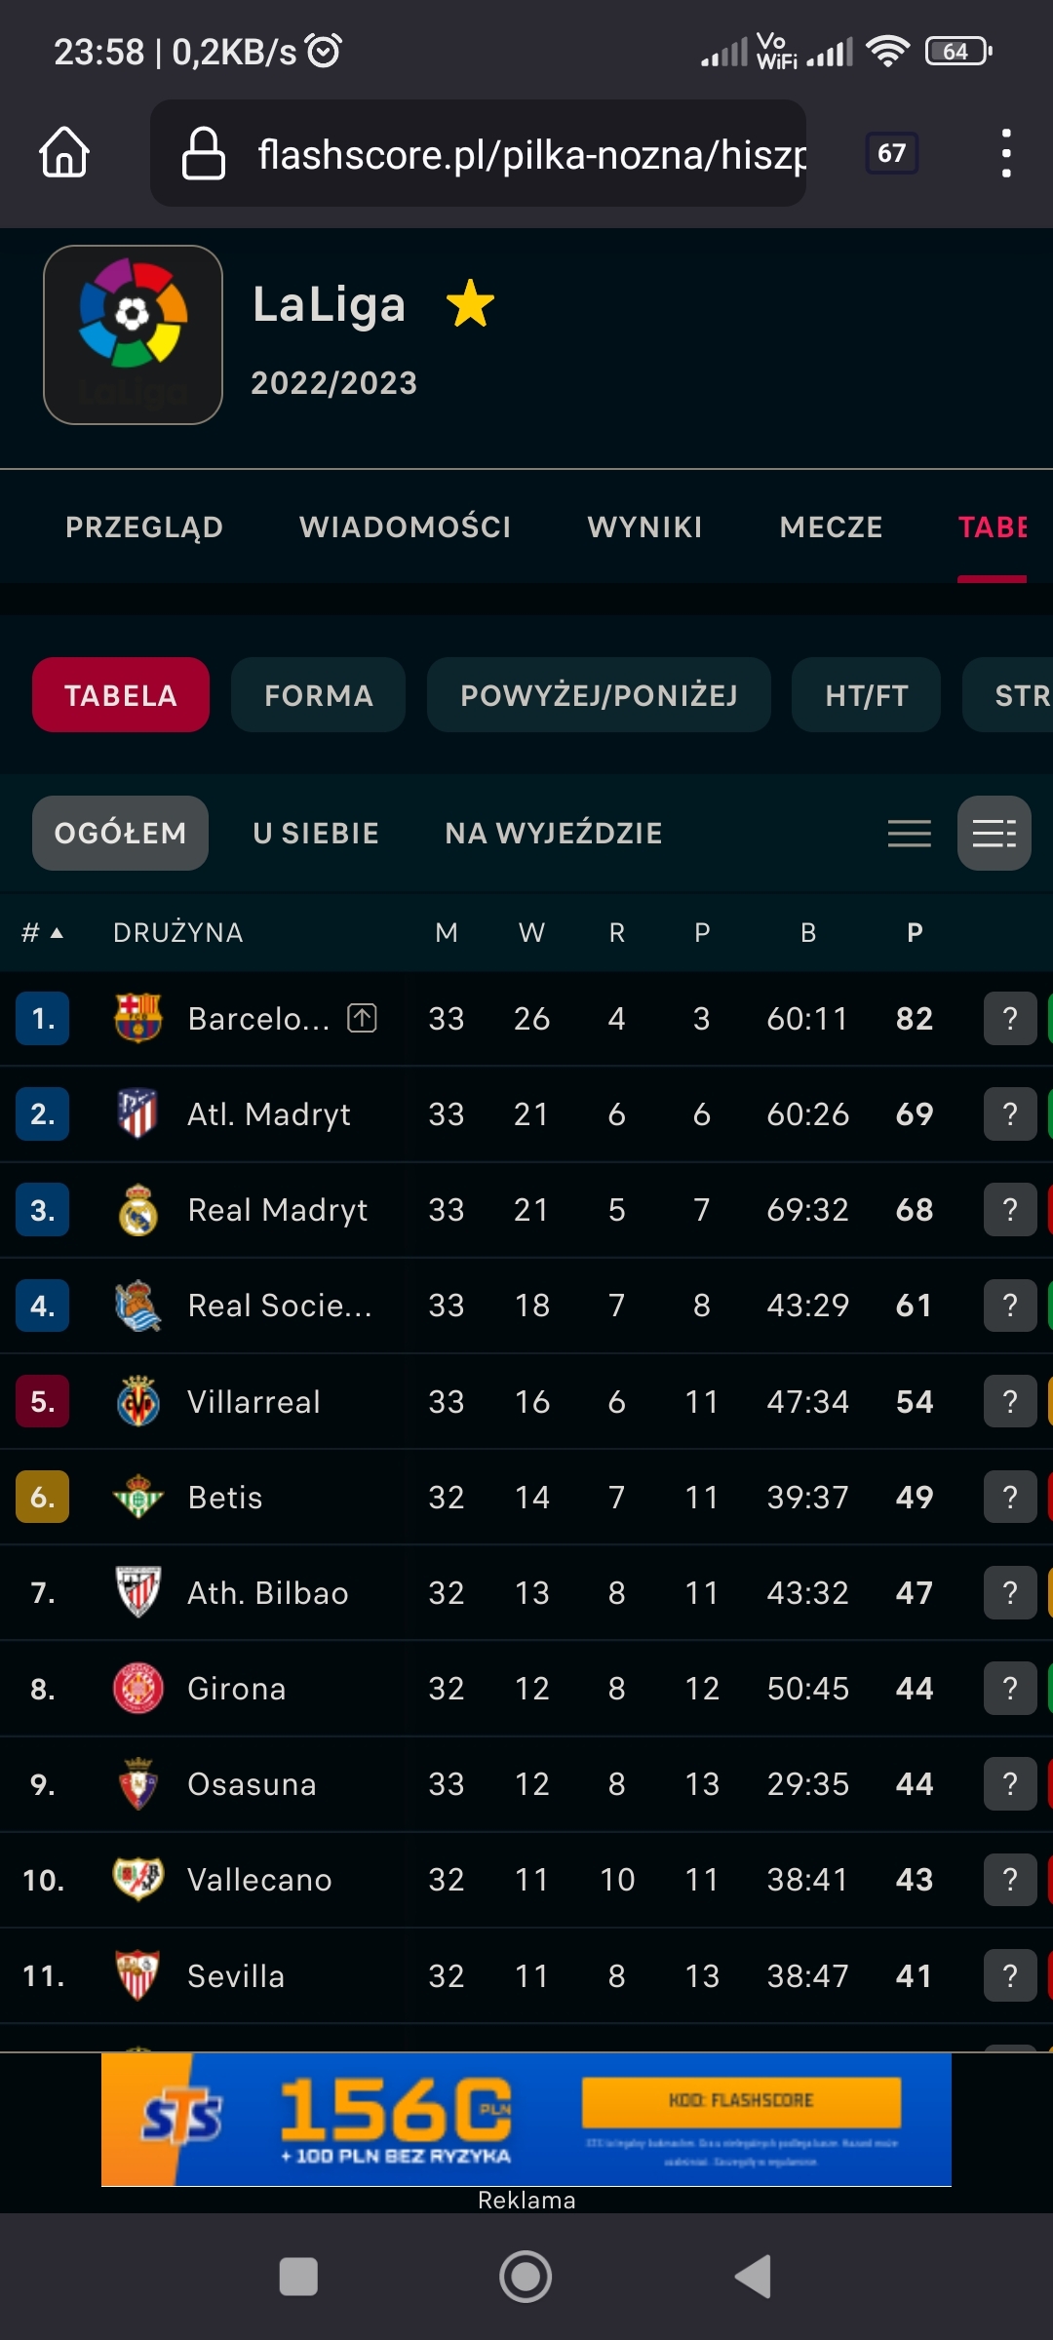1053x2340 pixels.
Task: Select the detailed table view icon
Action: (x=994, y=834)
